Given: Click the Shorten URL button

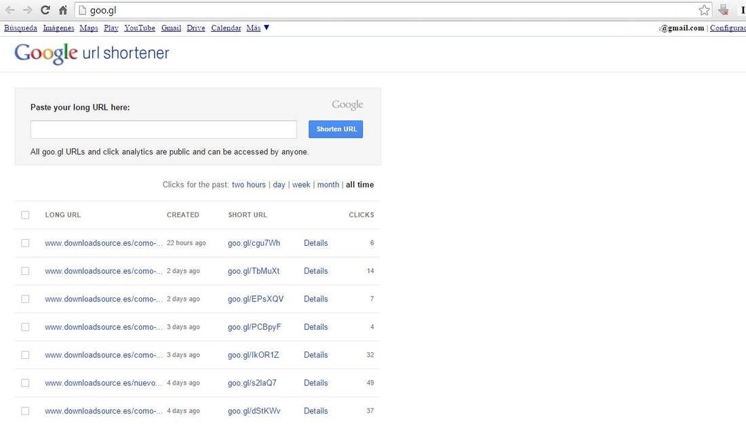Looking at the screenshot, I should [x=336, y=129].
